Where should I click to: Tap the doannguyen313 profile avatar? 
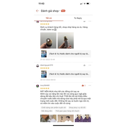pos(37,66)
